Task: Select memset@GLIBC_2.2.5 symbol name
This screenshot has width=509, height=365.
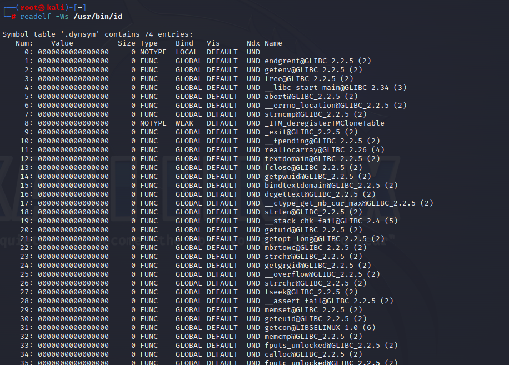Action: [x=305, y=310]
